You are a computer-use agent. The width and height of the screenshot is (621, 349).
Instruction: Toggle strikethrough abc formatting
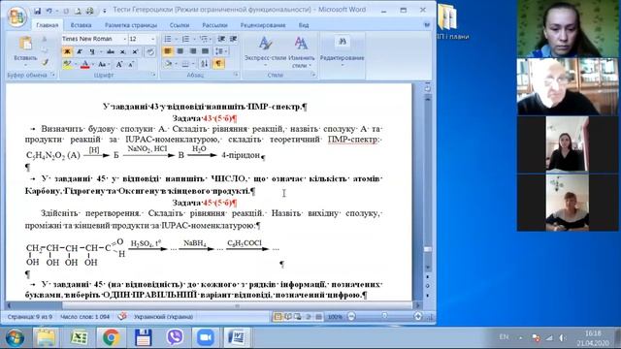111,51
